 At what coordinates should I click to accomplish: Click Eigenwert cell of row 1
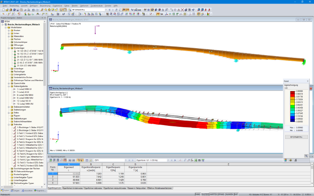[x=69, y=174]
